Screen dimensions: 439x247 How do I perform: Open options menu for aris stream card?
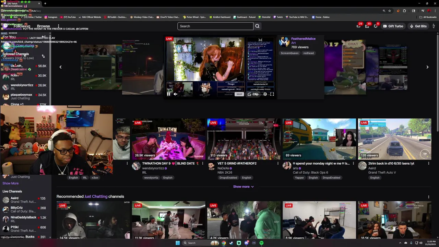[x=353, y=164]
